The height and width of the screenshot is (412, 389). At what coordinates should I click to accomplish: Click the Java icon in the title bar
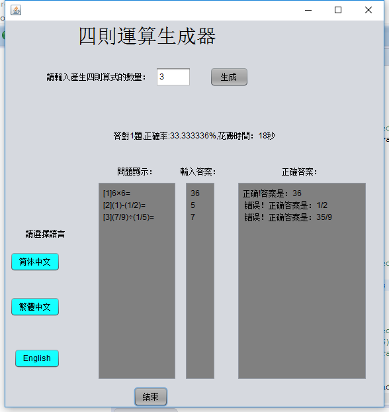(x=16, y=10)
